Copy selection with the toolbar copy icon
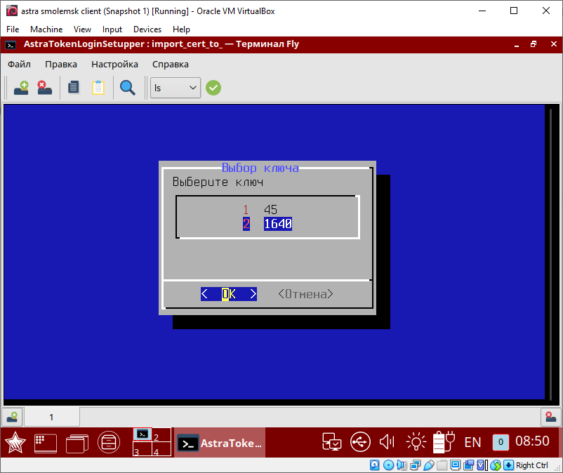The height and width of the screenshot is (473, 563). pos(74,88)
